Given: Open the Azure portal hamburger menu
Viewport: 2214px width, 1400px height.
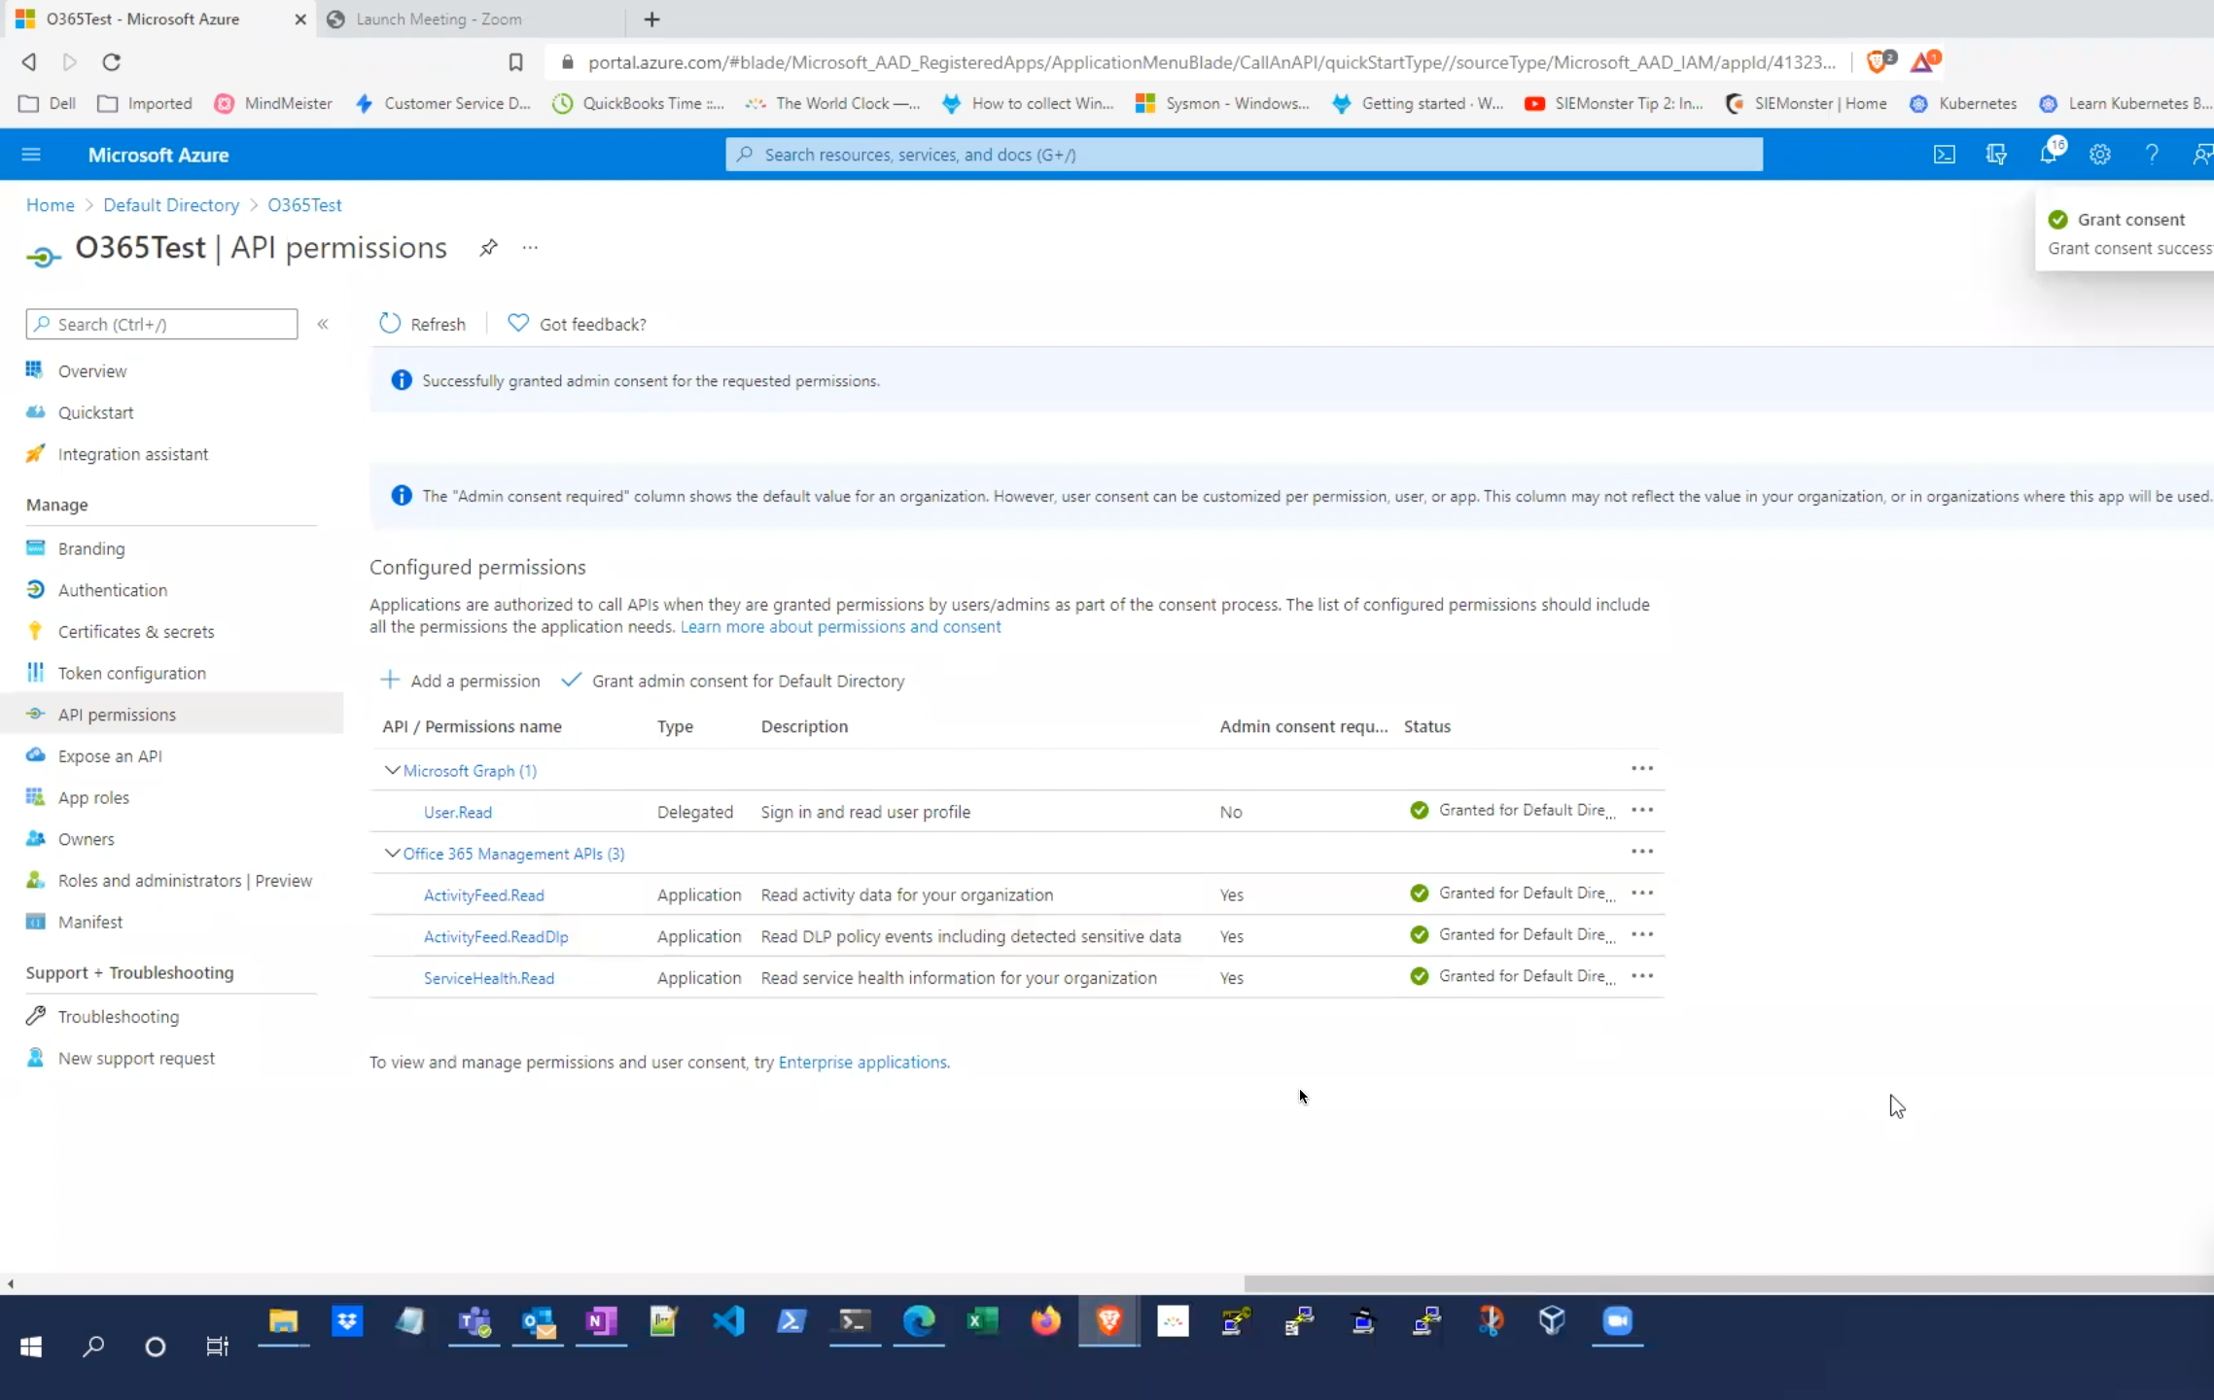Looking at the screenshot, I should pyautogui.click(x=31, y=155).
